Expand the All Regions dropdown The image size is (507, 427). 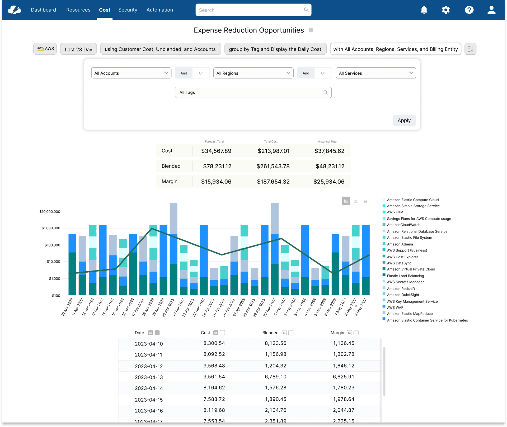point(253,73)
